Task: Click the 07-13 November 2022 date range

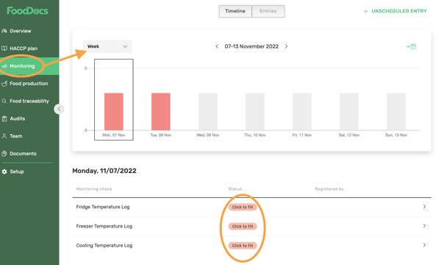Action: (x=251, y=46)
